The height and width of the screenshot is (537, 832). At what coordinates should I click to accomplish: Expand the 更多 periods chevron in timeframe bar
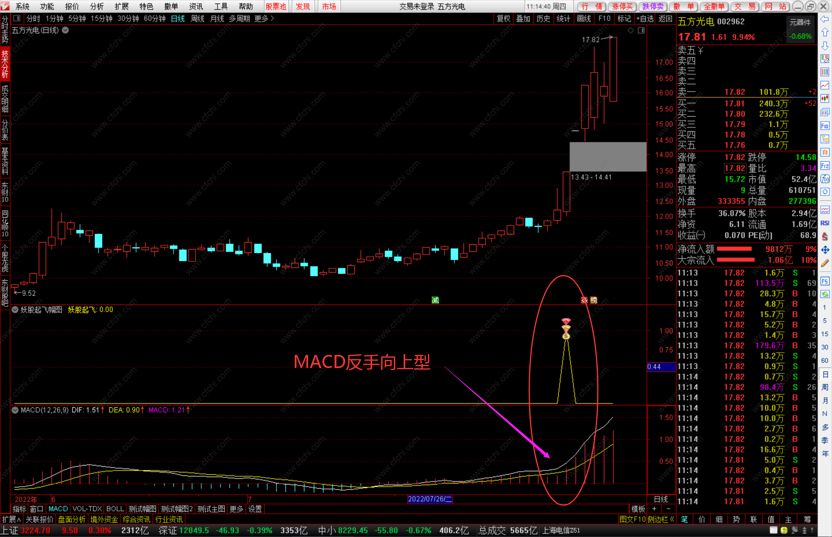point(272,18)
